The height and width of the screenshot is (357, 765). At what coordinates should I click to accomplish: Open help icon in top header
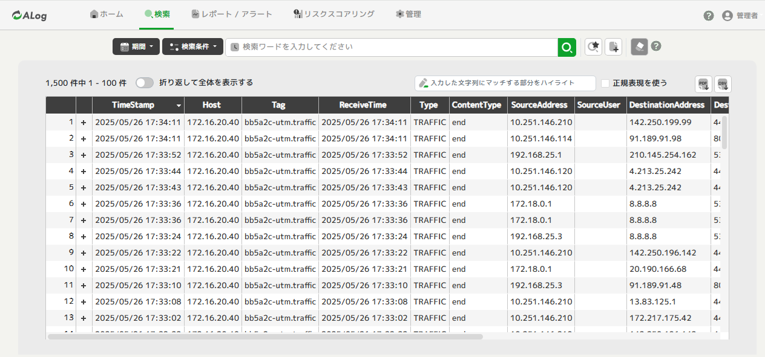pos(709,16)
